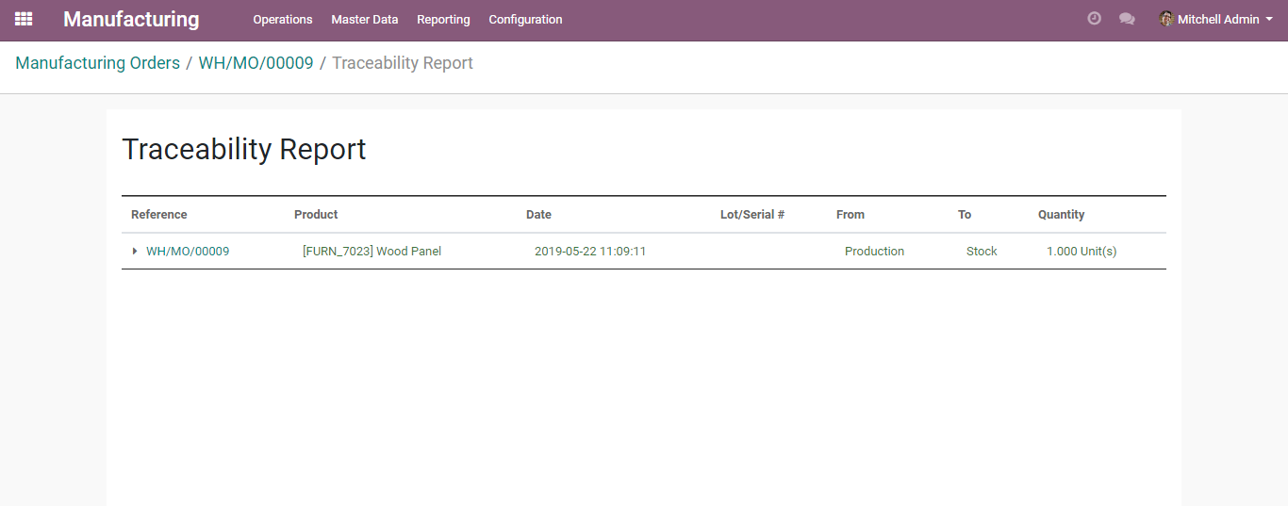Open the conversations chat icon
This screenshot has height=506, width=1288.
(1127, 19)
